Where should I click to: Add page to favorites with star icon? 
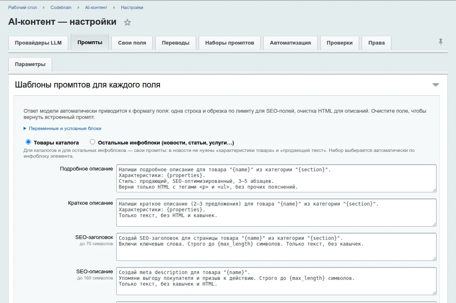(x=127, y=22)
